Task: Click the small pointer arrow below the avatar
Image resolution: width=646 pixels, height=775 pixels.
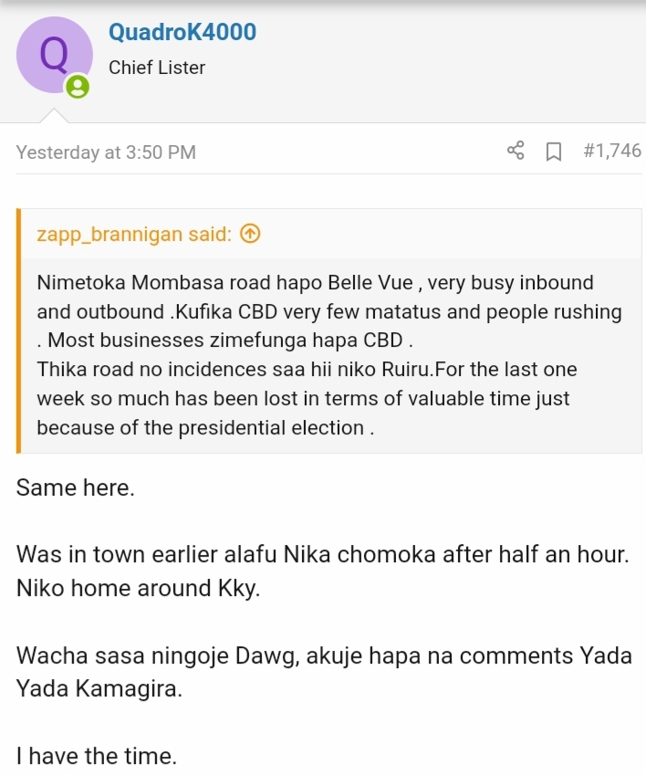Action: coord(54,115)
